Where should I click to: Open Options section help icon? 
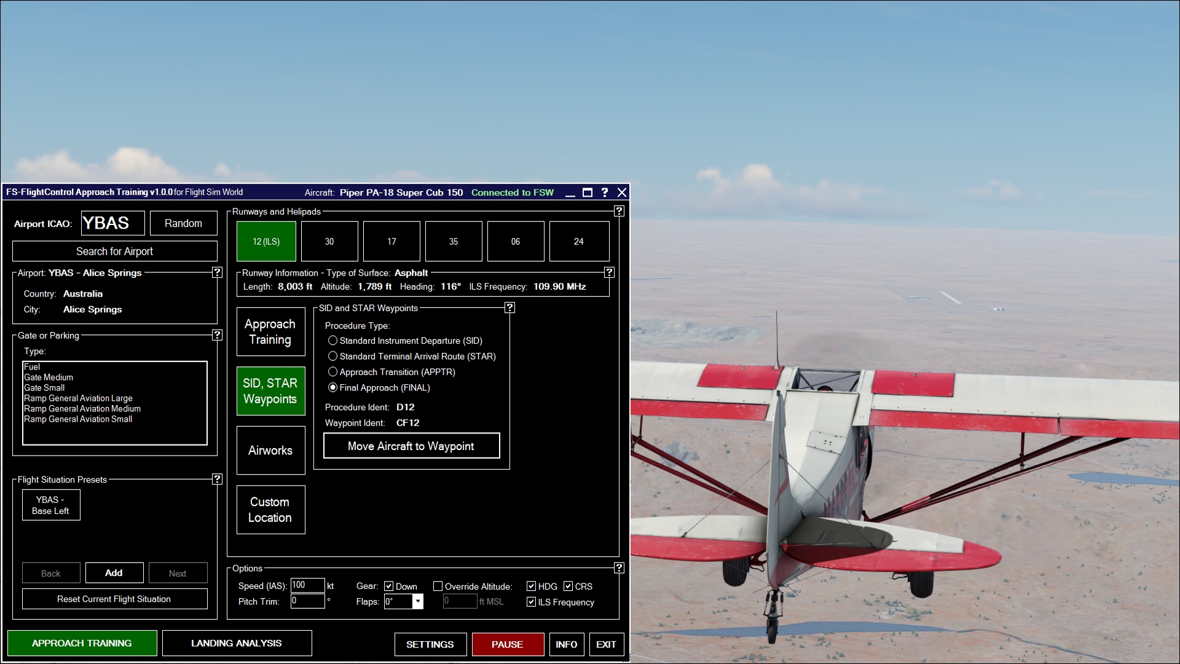point(619,567)
